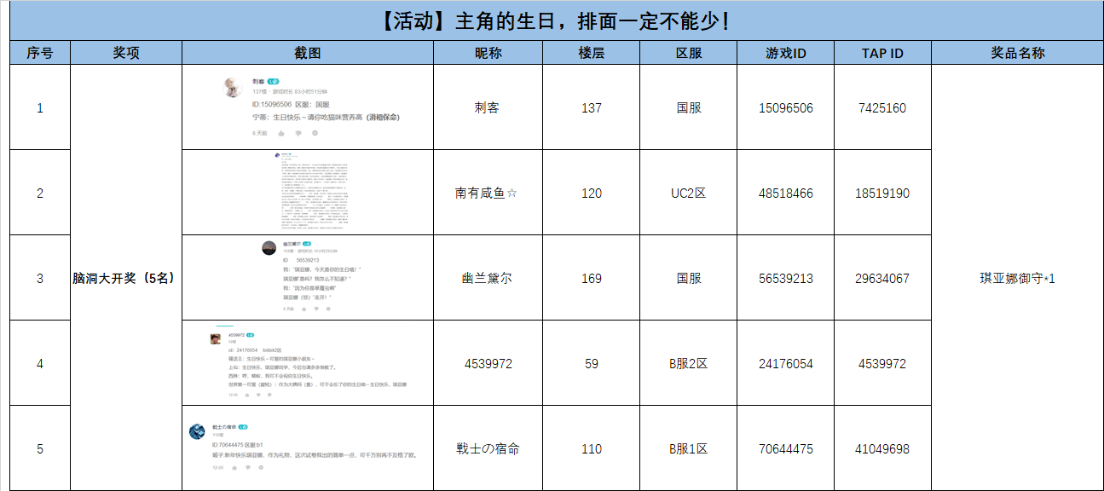Select the 楼层 column header
Image resolution: width=1104 pixels, height=491 pixels.
592,53
